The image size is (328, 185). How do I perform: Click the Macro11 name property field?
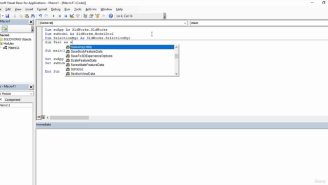pos(16,105)
